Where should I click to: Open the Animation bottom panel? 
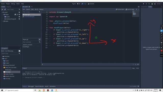(52, 86)
